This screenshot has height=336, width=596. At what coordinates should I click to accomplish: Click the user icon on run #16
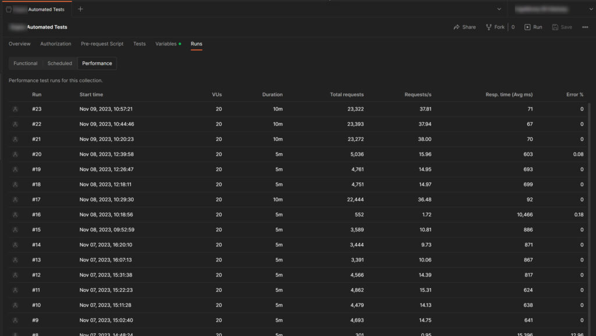(x=15, y=215)
